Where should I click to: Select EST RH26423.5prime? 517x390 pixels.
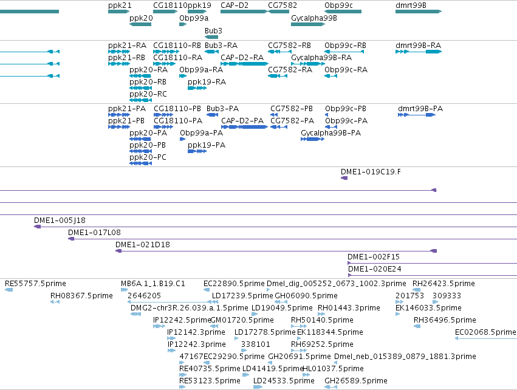[416, 290]
